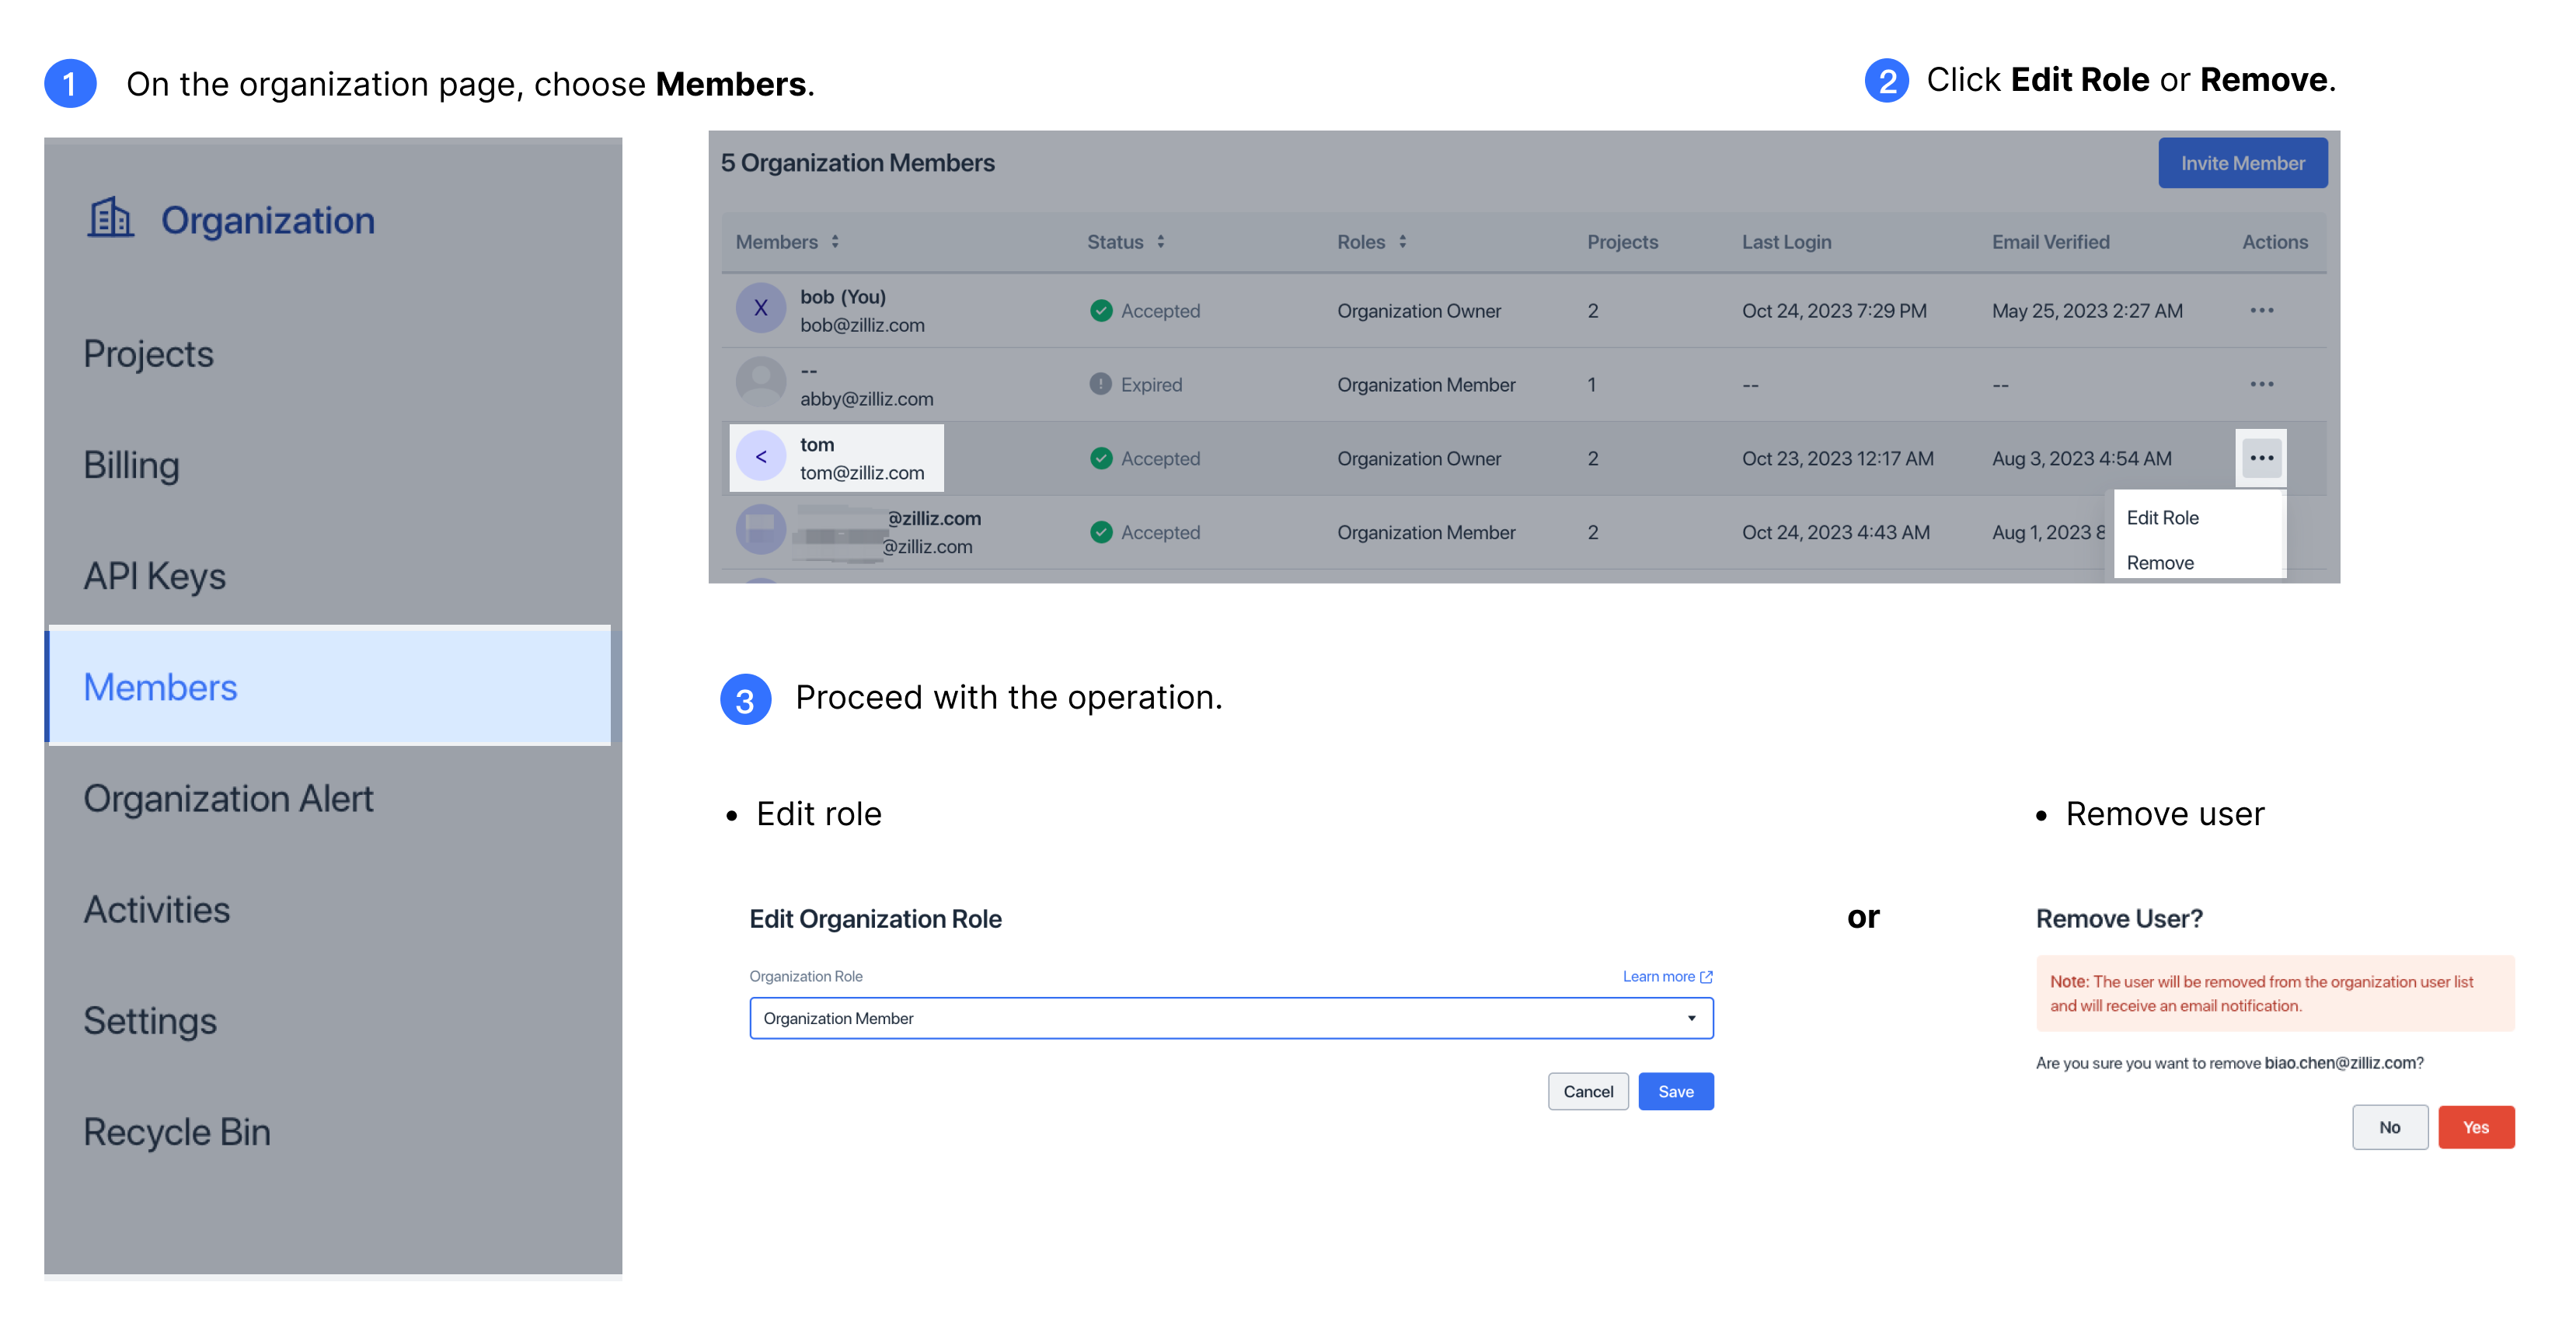Screen dimensions: 2576x1331
Task: Expand the Organization Role dropdown
Action: 1690,1017
